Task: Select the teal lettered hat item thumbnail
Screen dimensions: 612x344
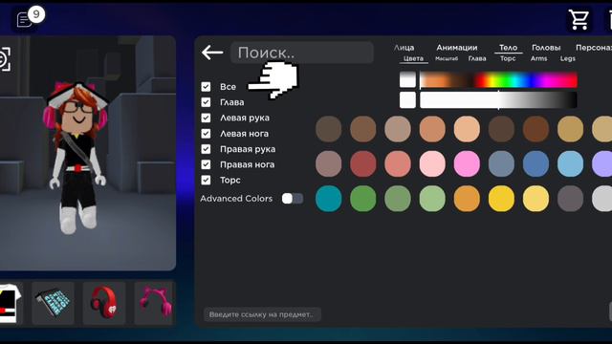Action: (54, 304)
